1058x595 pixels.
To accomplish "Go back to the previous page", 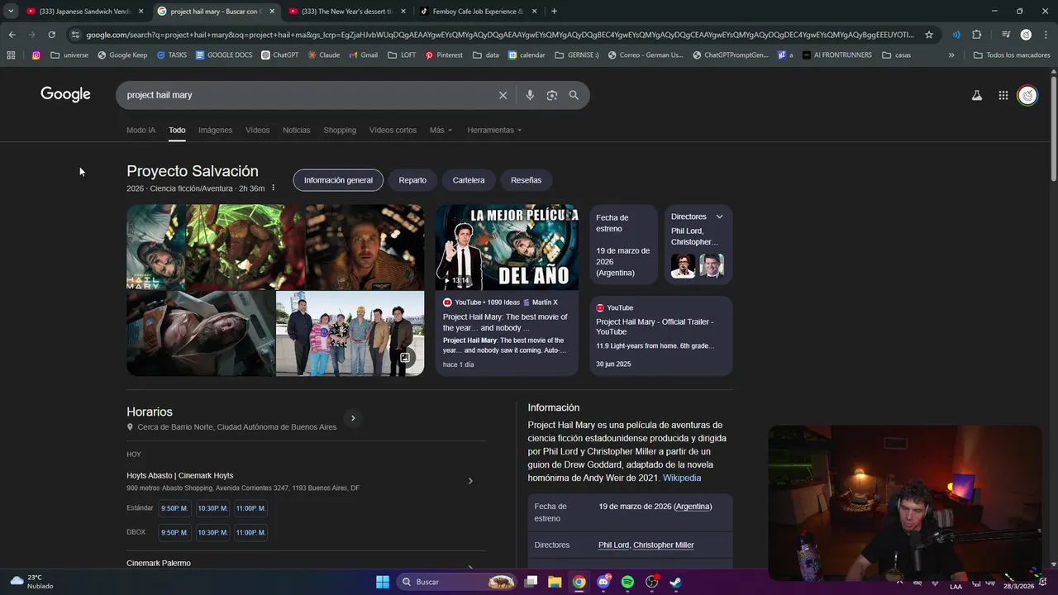I will click(12, 35).
